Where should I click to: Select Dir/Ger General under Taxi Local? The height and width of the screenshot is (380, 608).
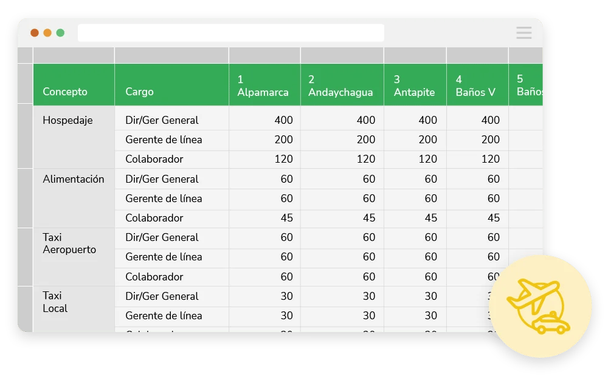coord(172,296)
